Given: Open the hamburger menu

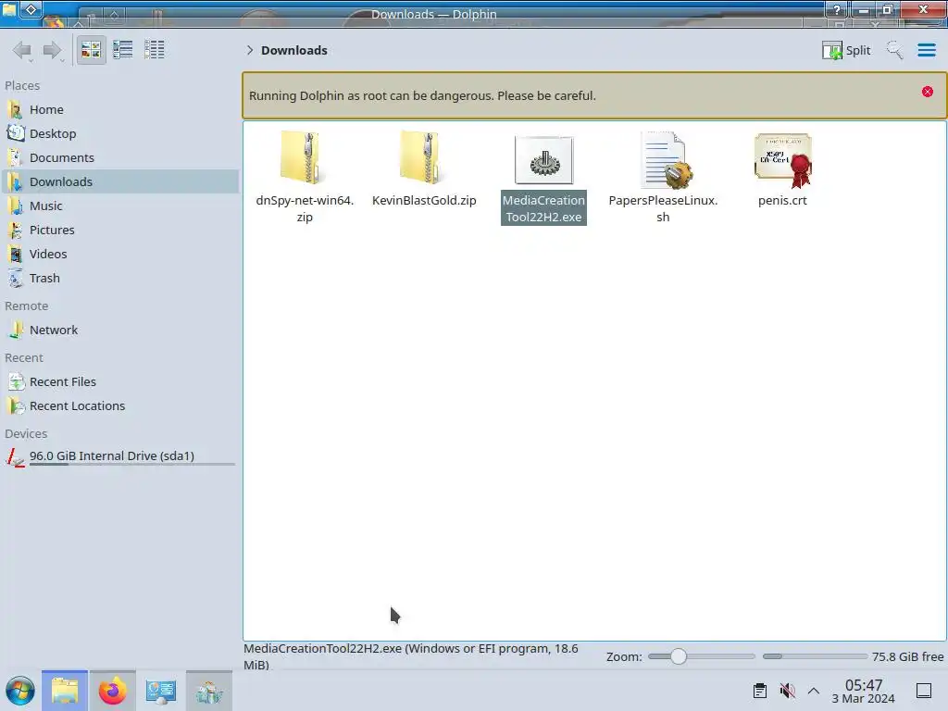Looking at the screenshot, I should pyautogui.click(x=926, y=50).
